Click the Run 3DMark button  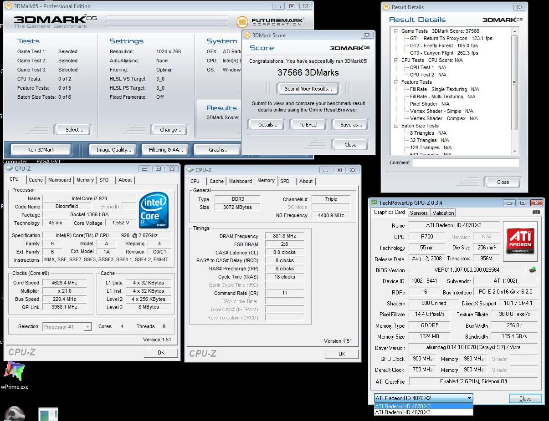(x=41, y=150)
